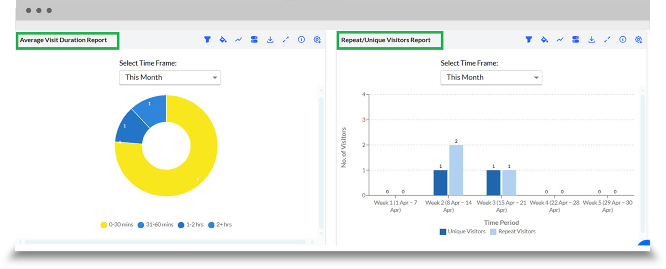Click the Repeat/Unique Visitors Report title

point(386,41)
